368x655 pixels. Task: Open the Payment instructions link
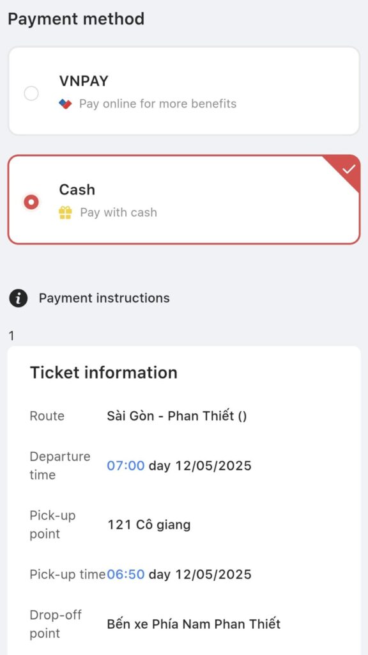click(x=104, y=298)
